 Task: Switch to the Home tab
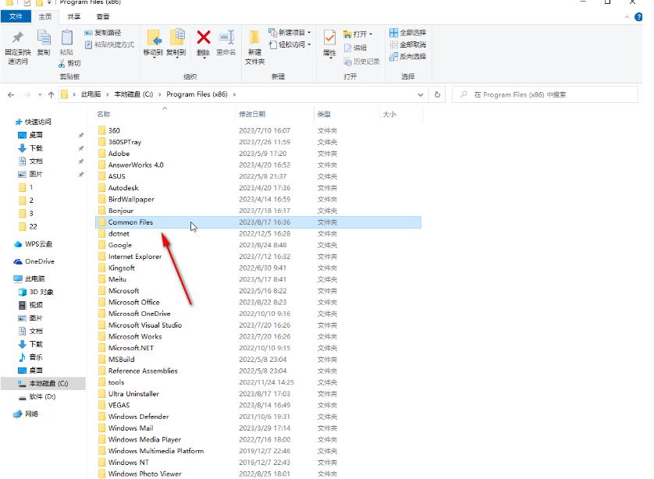[x=45, y=16]
